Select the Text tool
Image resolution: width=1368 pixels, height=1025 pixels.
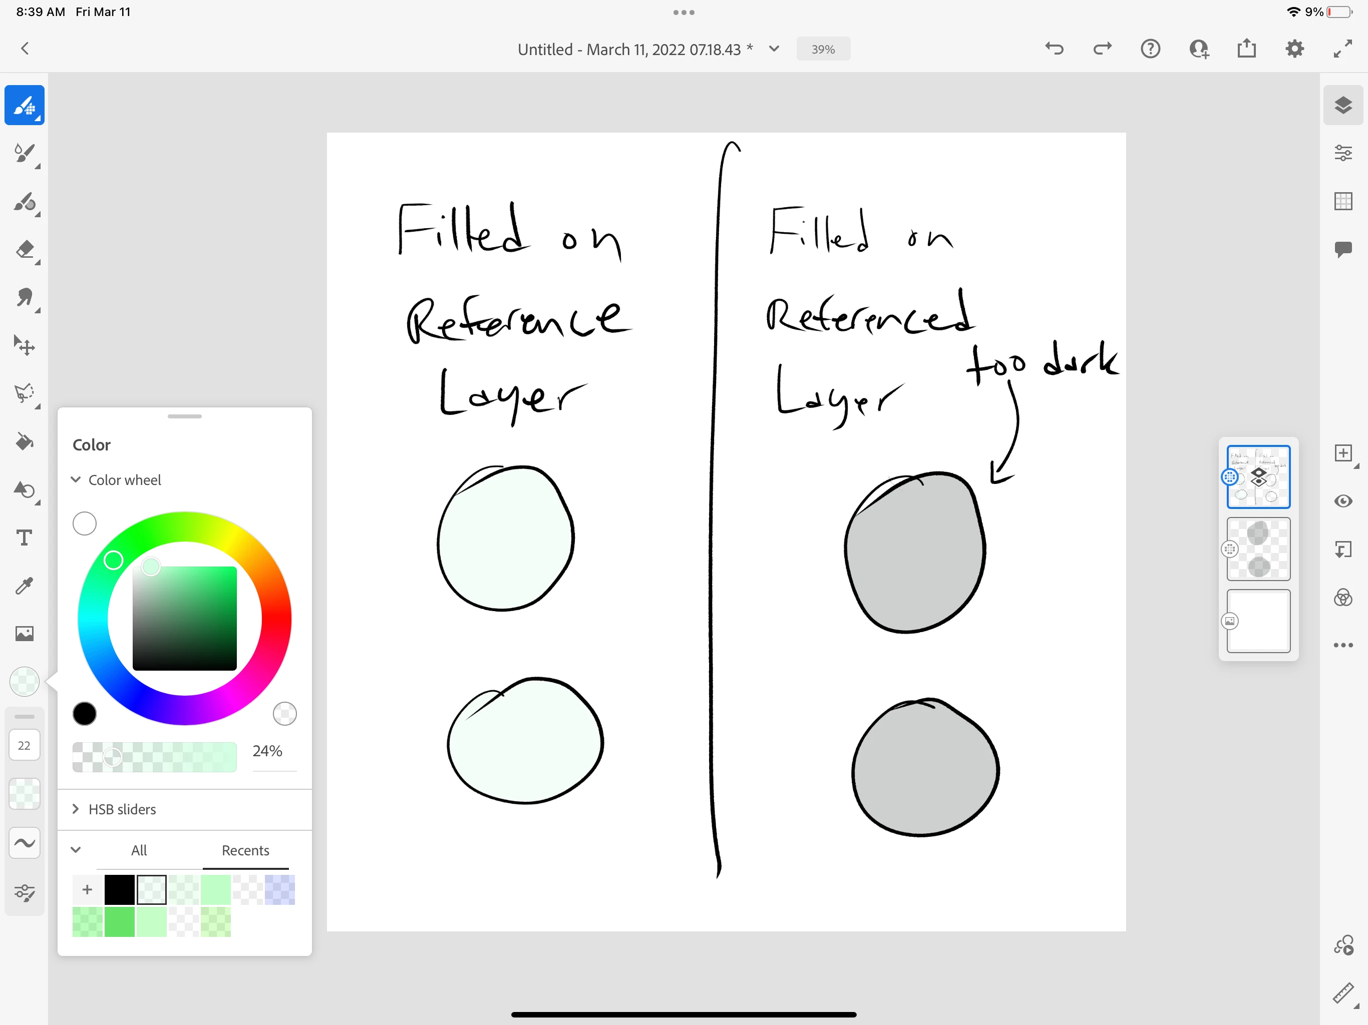pos(25,538)
